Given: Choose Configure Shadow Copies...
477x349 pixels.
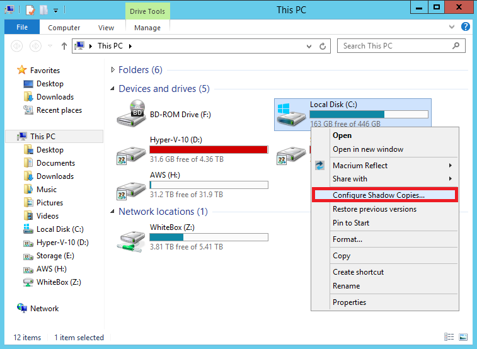Looking at the screenshot, I should 385,195.
